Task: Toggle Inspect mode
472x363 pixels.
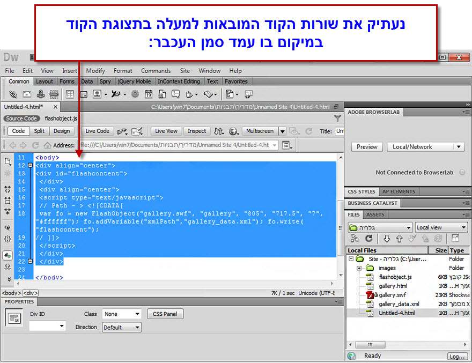Action: (x=197, y=131)
